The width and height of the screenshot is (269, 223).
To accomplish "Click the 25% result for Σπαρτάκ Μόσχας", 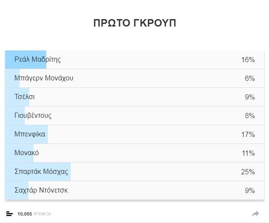I will pos(248,172).
